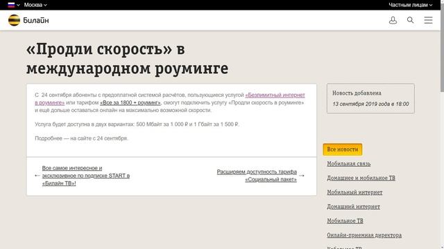Open site search via magnifier icon

410,20
